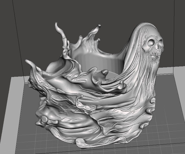Click the round button bump at lower left

tap(45, 119)
